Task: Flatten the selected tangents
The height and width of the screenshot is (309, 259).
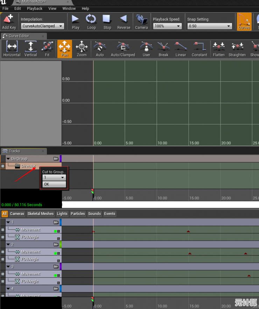Action: tap(218, 49)
